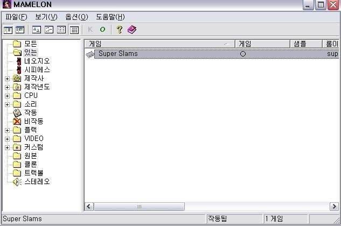Switch to large icons view
Viewport: 341px width, 226px height.
(36, 30)
